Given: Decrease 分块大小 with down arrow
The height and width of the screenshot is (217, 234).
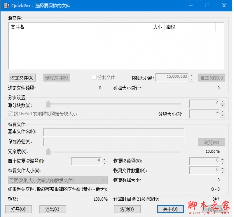Looking at the screenshot, I should (223, 115).
